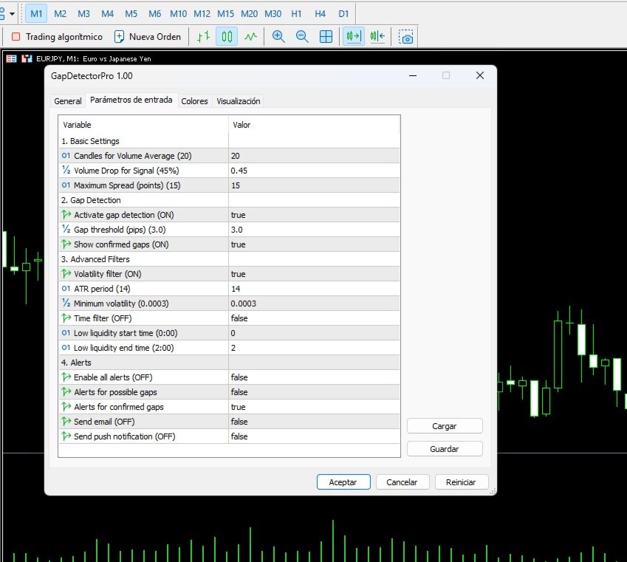
Task: Select the M15 timeframe
Action: [x=225, y=13]
